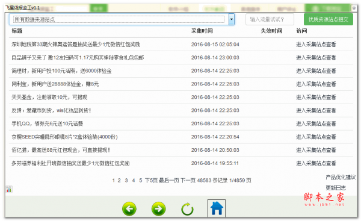Click the 采集时间 column header
This screenshot has height=221, width=361.
click(202, 31)
